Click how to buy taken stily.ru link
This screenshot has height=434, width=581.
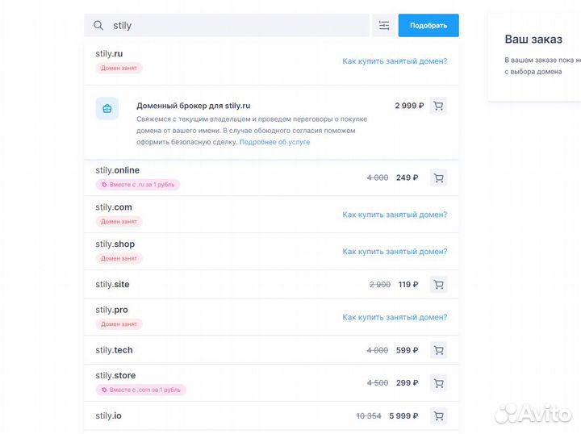[395, 61]
